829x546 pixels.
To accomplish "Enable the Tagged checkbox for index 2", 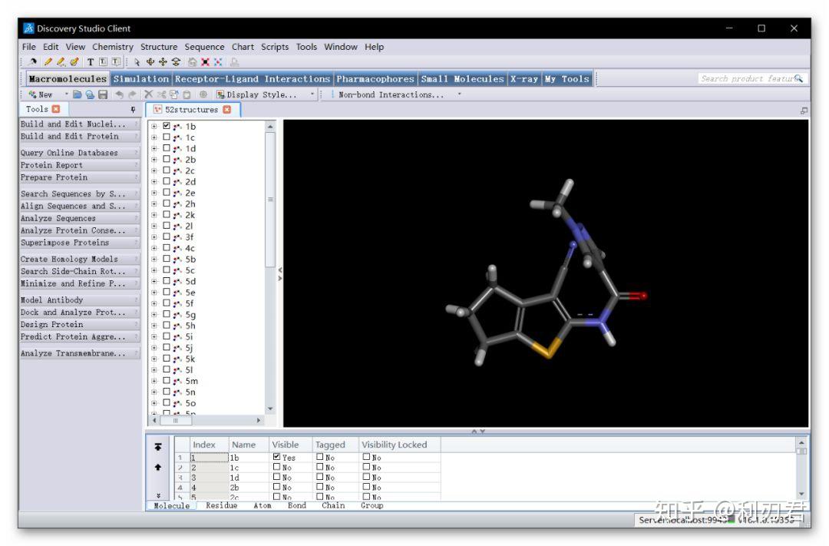I will point(319,467).
